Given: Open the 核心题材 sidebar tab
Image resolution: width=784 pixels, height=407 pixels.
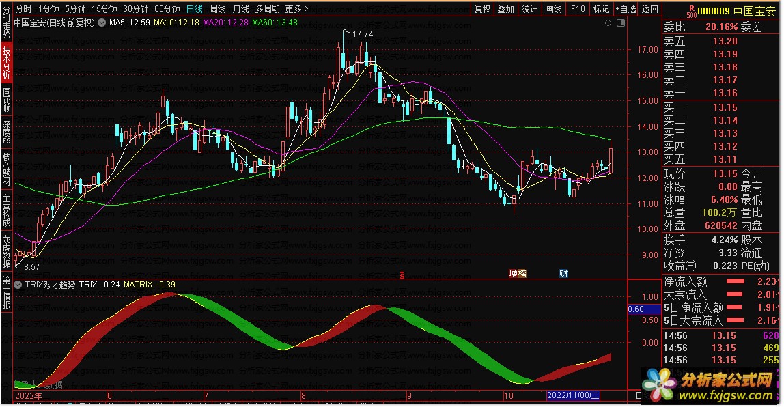Looking at the screenshot, I should [x=6, y=169].
